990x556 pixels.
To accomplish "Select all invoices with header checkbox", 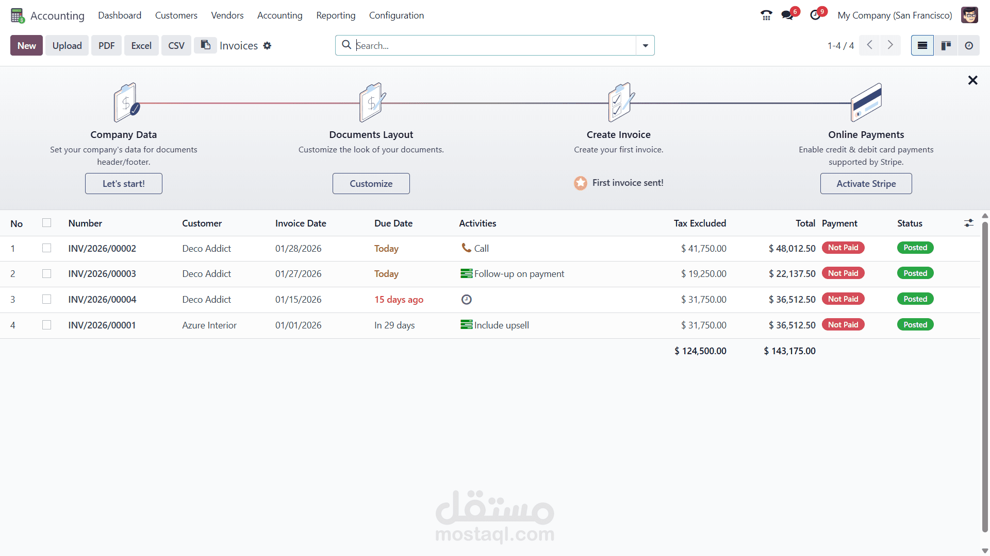I will [46, 223].
